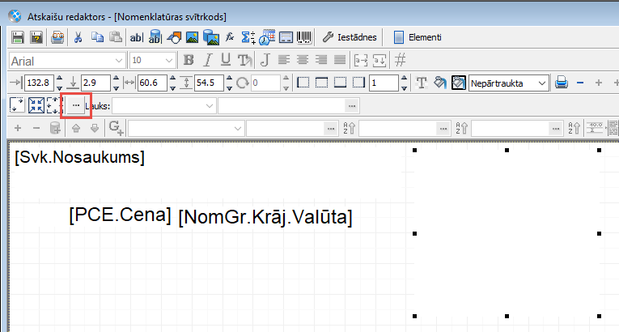
Task: Toggle italic formatting
Action: coord(208,60)
